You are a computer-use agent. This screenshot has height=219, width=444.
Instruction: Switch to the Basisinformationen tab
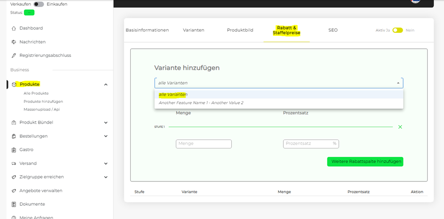click(147, 30)
